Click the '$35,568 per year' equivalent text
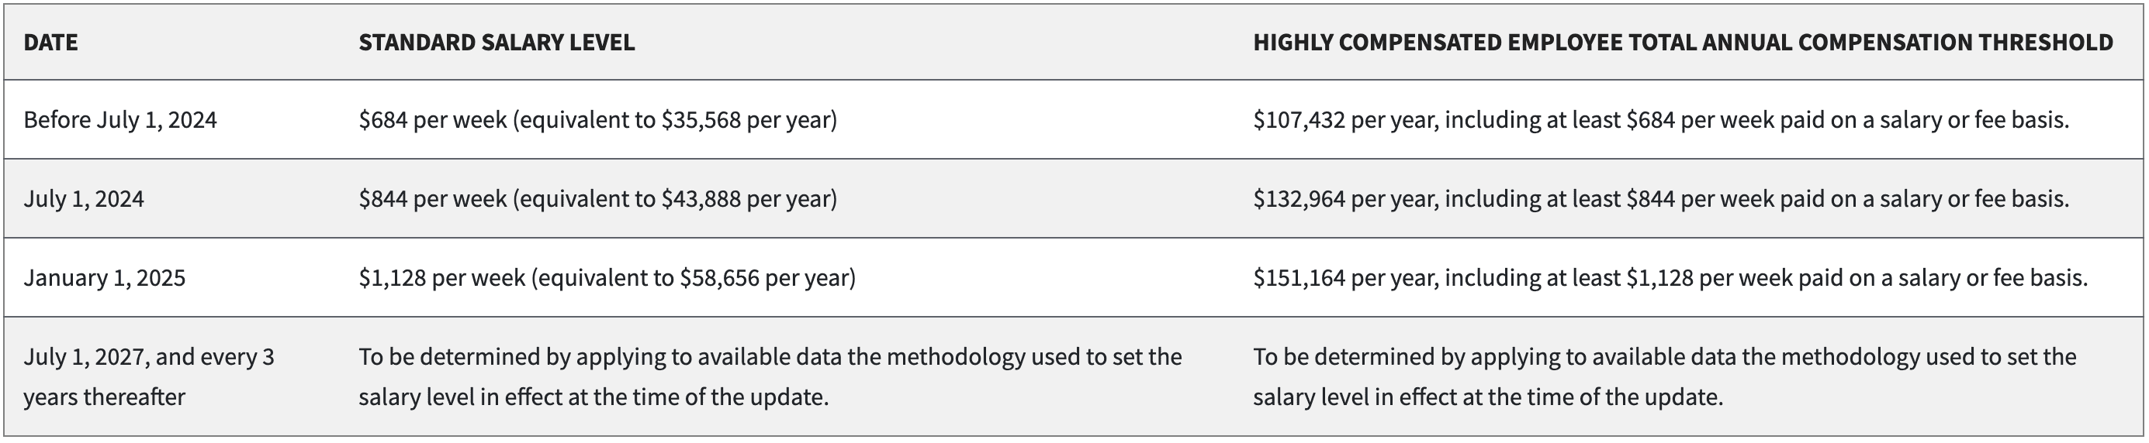2149x443 pixels. 746,120
